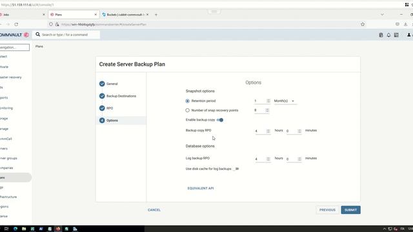Click the padlock site info icon

[x=57, y=24]
